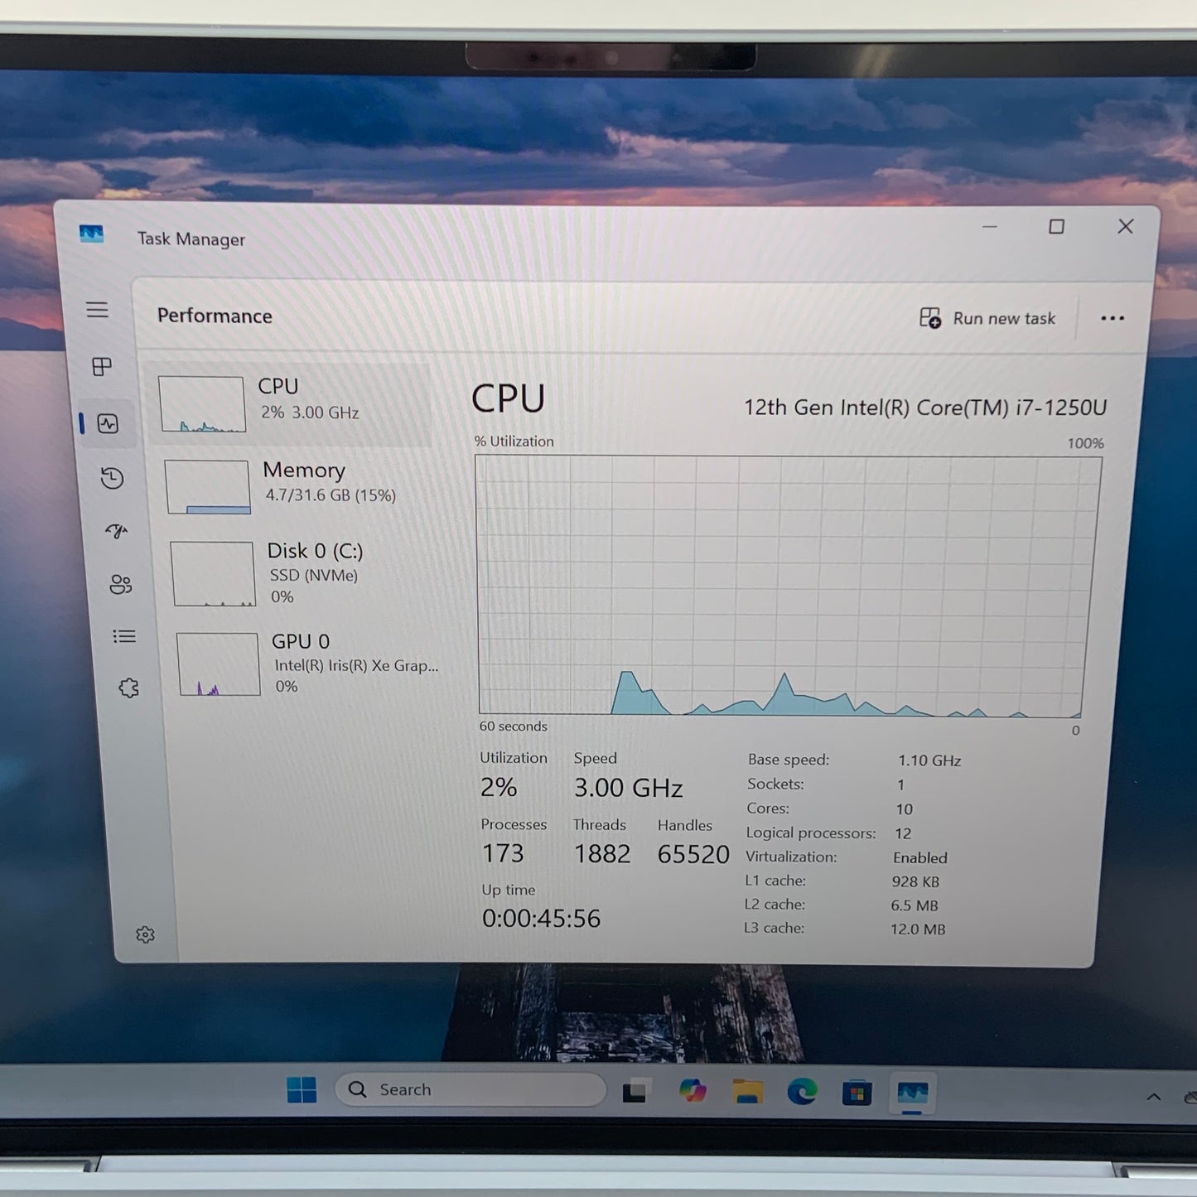
Task: Open the App history page
Action: 111,479
